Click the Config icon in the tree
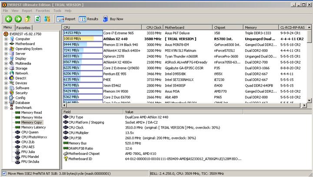This screenshot has width=313, height=177. pyautogui.click(x=12, y=98)
